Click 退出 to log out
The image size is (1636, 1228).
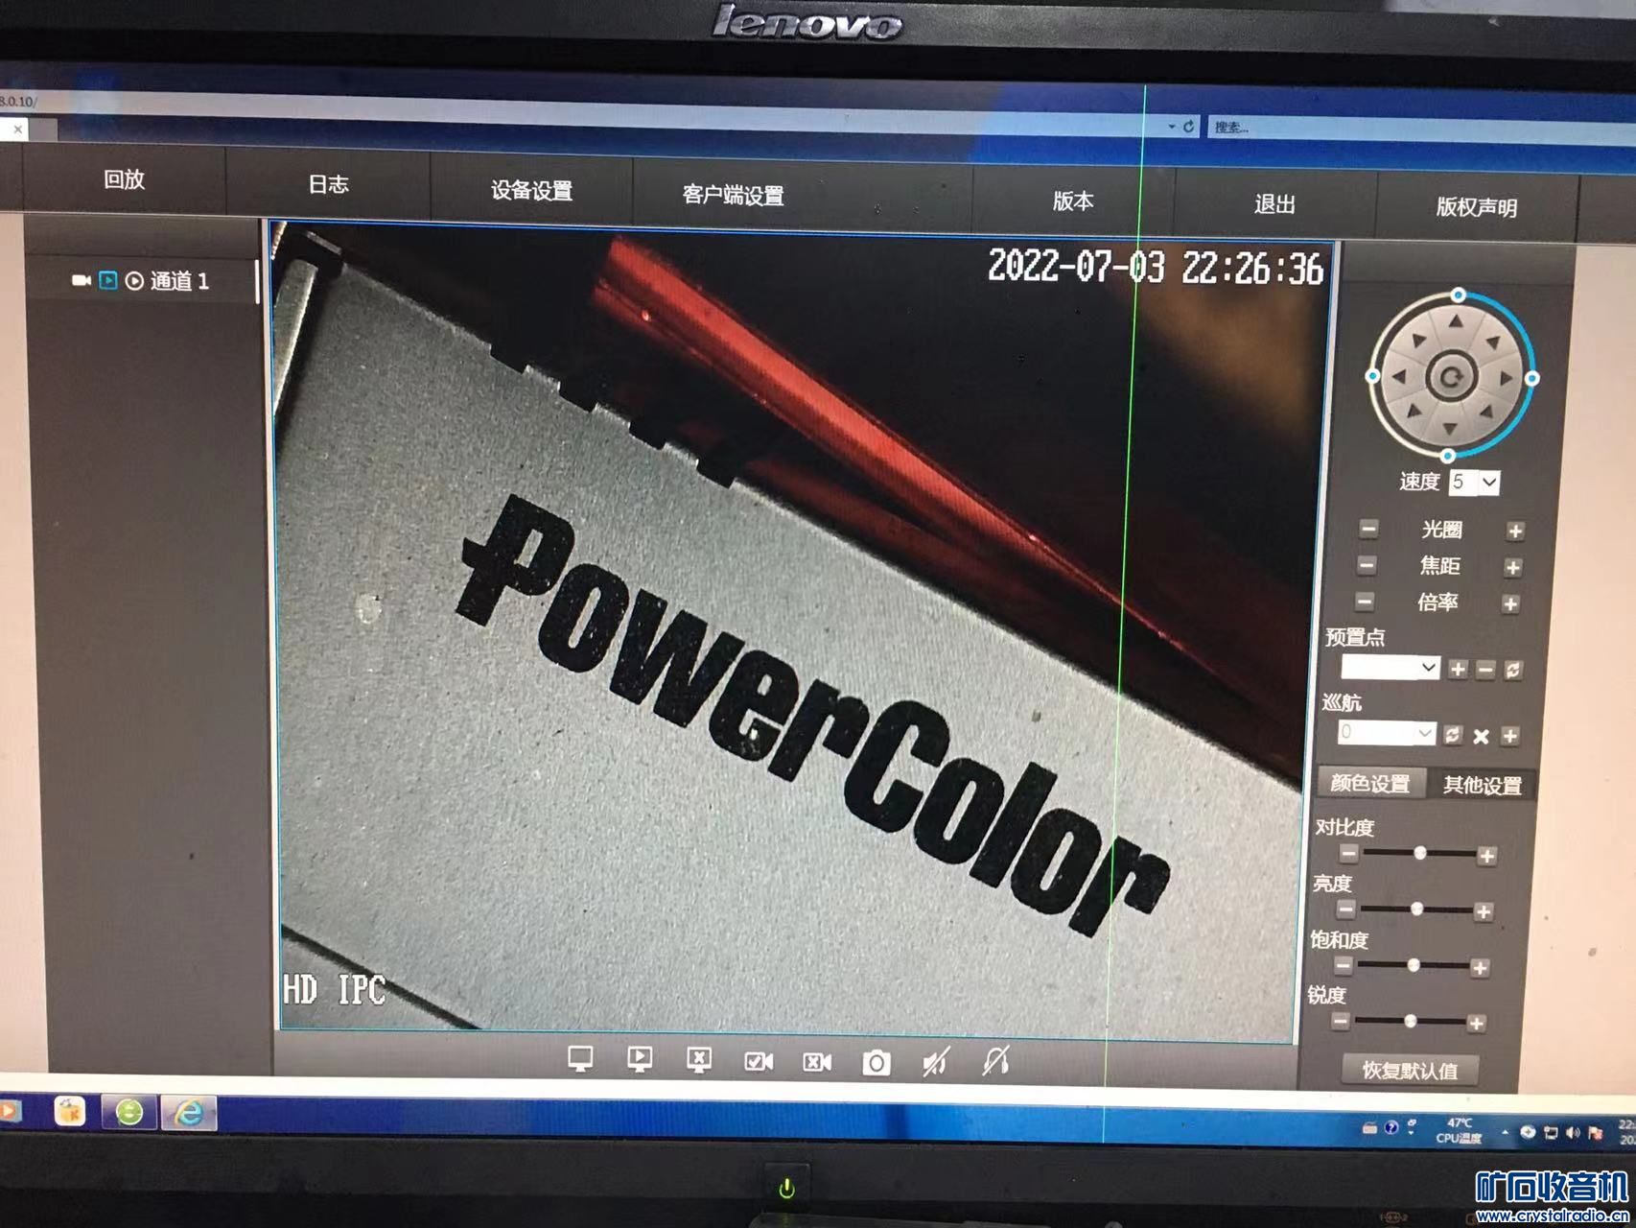point(1274,203)
